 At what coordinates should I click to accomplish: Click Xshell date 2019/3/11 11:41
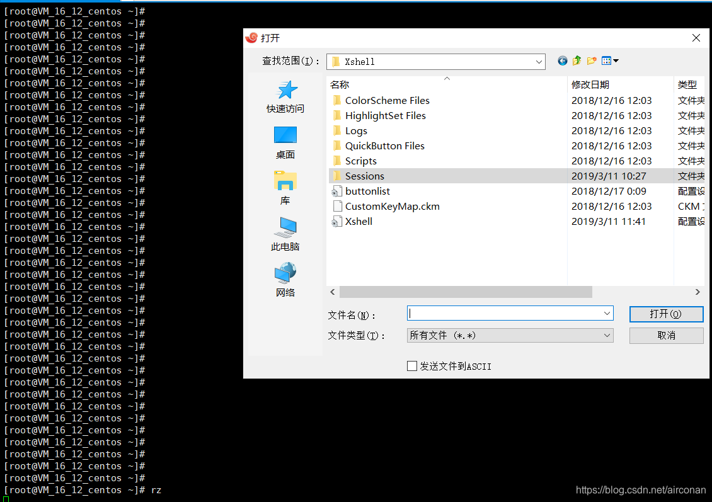click(x=609, y=222)
